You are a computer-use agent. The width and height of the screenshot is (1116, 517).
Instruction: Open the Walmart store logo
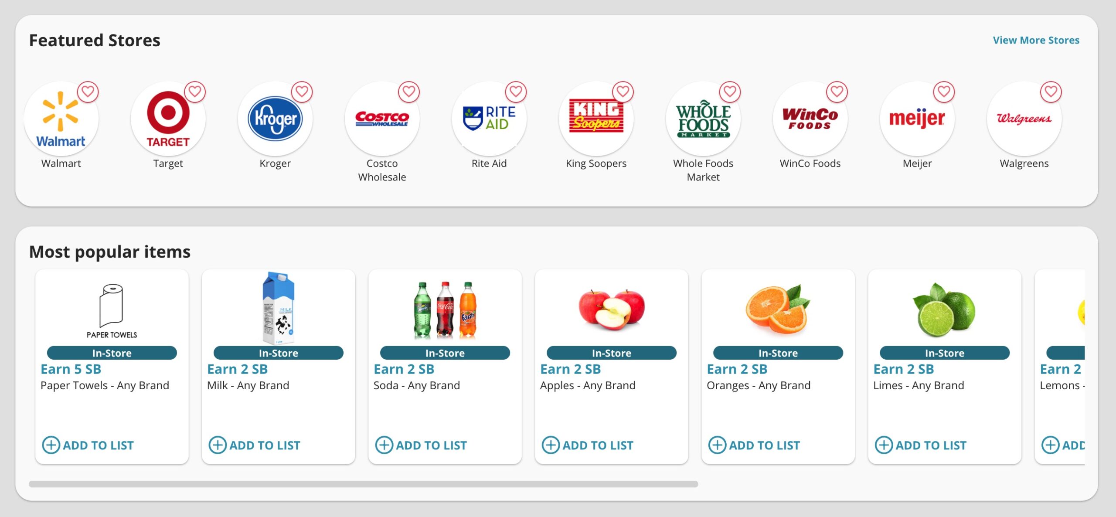61,119
